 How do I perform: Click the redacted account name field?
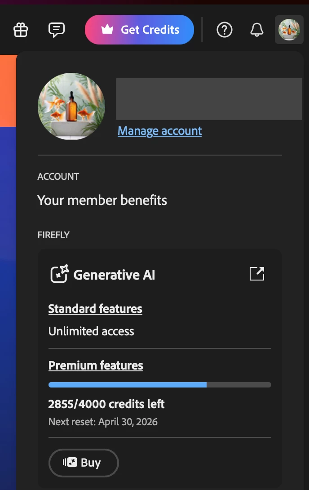pos(209,99)
